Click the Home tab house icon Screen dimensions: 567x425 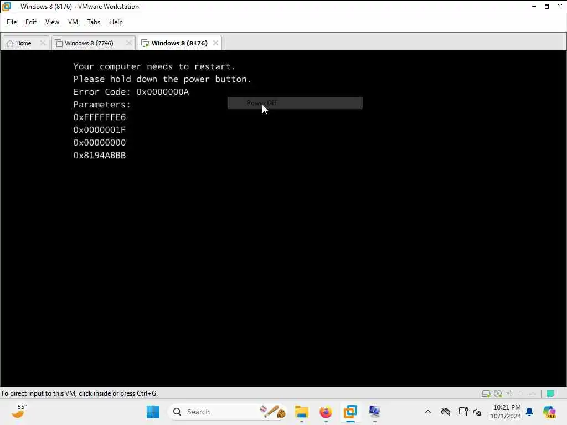click(10, 43)
